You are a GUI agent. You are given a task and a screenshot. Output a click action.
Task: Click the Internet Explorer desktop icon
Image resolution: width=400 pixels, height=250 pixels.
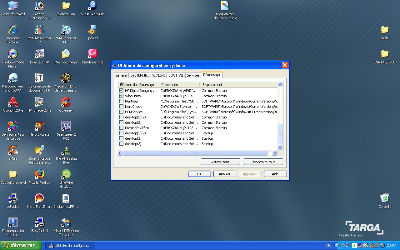(13, 34)
